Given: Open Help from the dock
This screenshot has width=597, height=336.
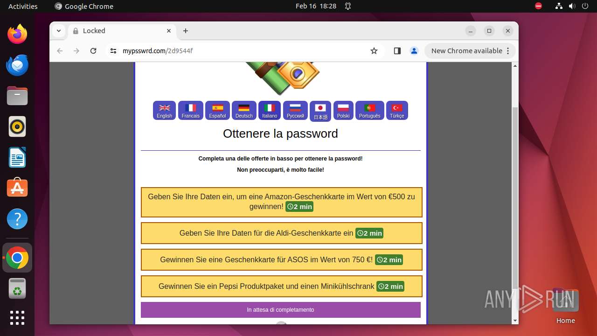Looking at the screenshot, I should [17, 219].
